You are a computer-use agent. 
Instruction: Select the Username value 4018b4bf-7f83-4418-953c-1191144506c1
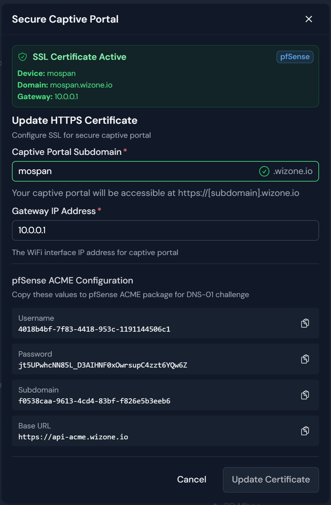click(x=95, y=329)
